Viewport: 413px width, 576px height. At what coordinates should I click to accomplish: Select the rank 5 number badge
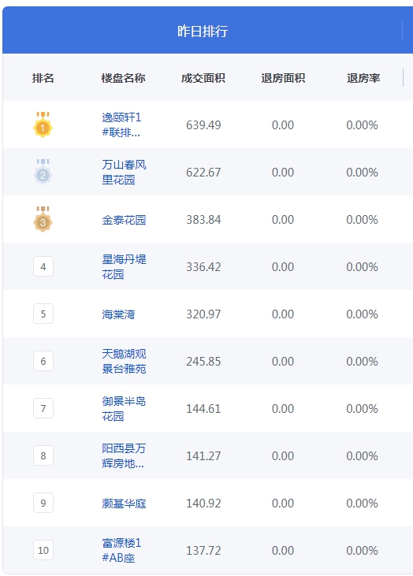(43, 314)
